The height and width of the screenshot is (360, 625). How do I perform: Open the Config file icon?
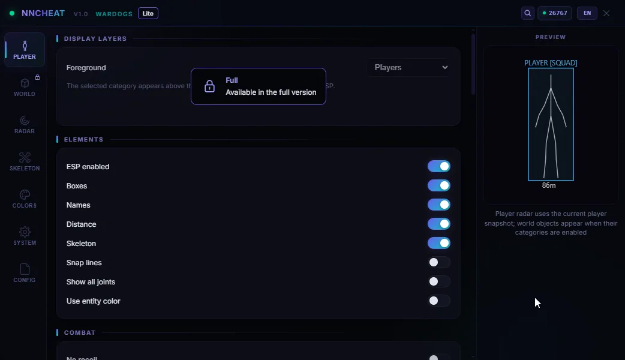tap(25, 269)
